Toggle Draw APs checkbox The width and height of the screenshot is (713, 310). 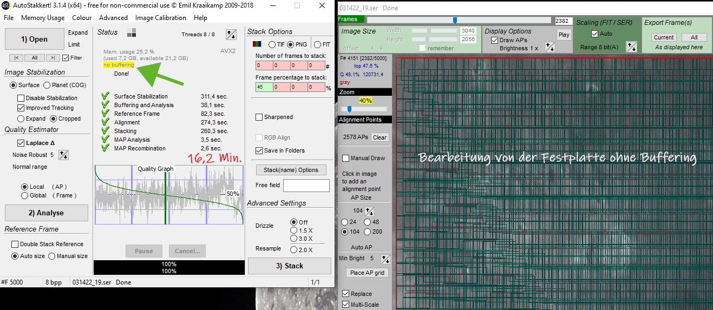click(x=495, y=40)
